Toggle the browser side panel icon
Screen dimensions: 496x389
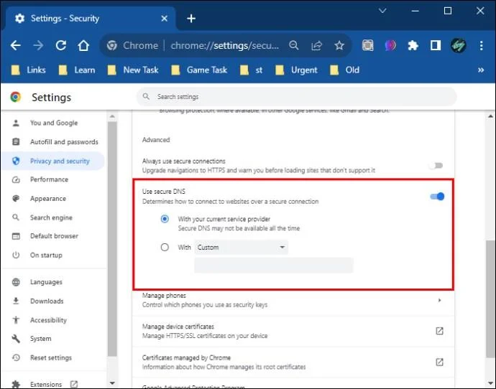point(436,45)
